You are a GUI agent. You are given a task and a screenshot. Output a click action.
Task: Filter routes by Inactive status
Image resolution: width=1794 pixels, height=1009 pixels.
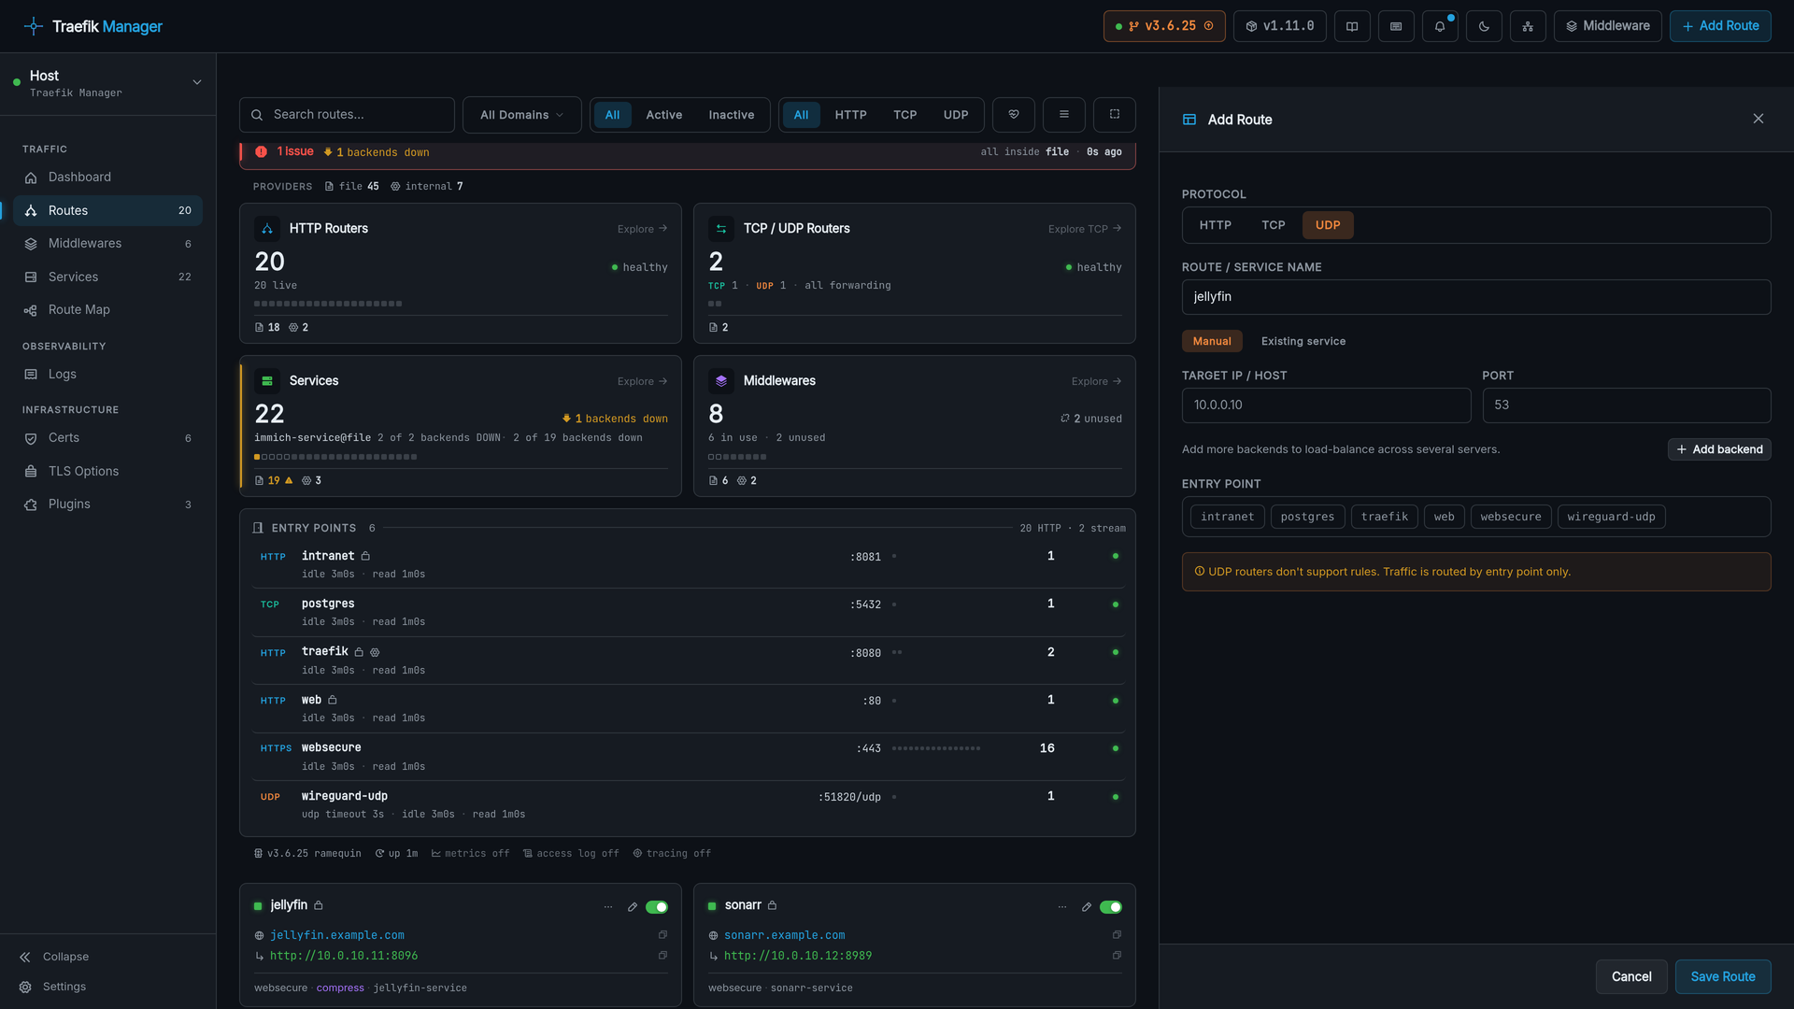(x=732, y=115)
